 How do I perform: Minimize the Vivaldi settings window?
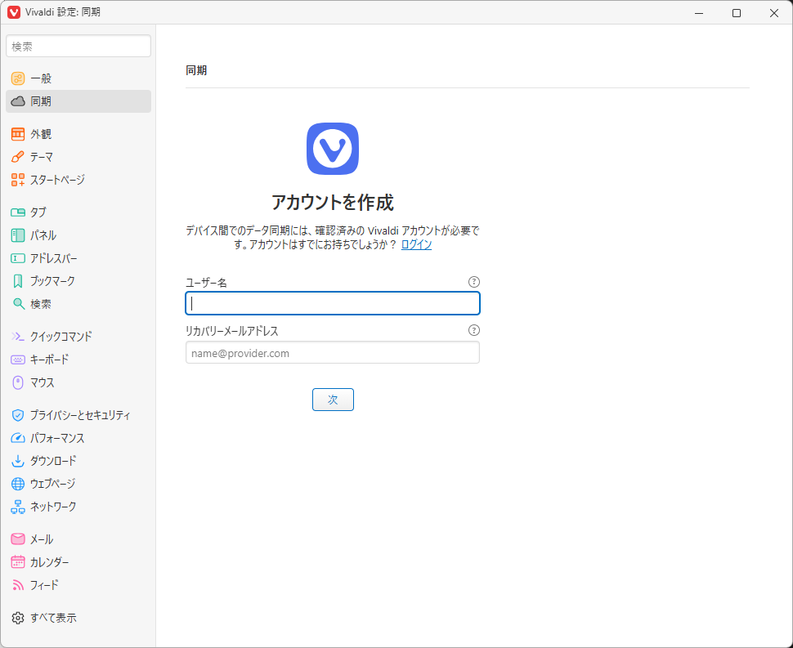pos(700,12)
